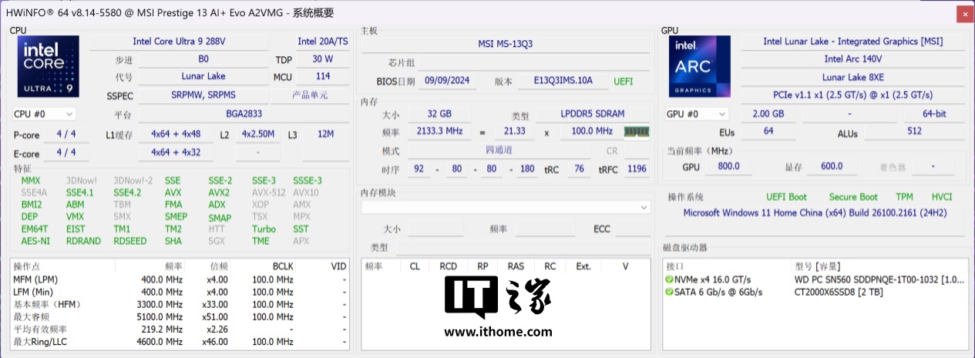Click the Intel Arc 140V GPU name field
This screenshot has width=975, height=358.
(x=852, y=59)
